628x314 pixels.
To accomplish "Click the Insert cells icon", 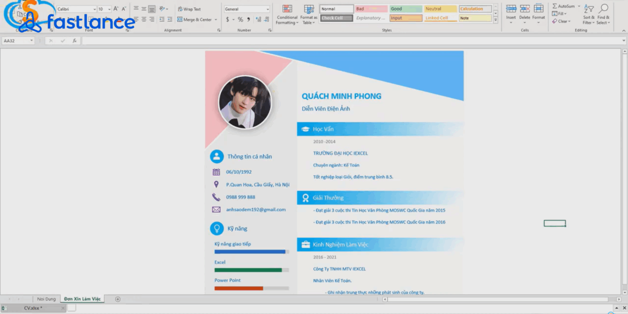I will click(x=511, y=9).
